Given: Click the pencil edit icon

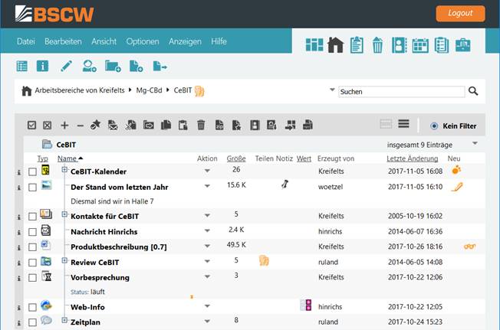Looking at the screenshot, I should 67,66.
